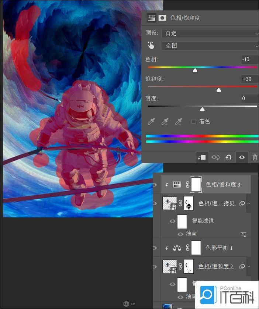The width and height of the screenshot is (259, 309).
Task: Click the first 智能滤镜 label
Action: [203, 221]
